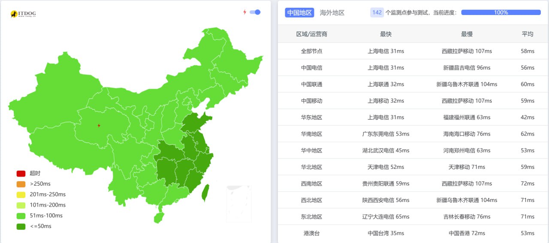The image size is (549, 243).
Task: Click the 51ms-100ms legend swatch
Action: pyautogui.click(x=21, y=216)
